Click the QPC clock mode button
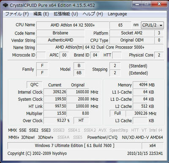 pos(34,85)
